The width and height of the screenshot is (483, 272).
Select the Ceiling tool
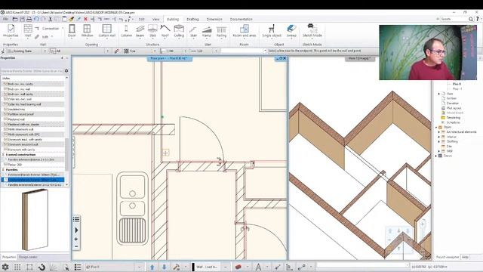click(179, 31)
